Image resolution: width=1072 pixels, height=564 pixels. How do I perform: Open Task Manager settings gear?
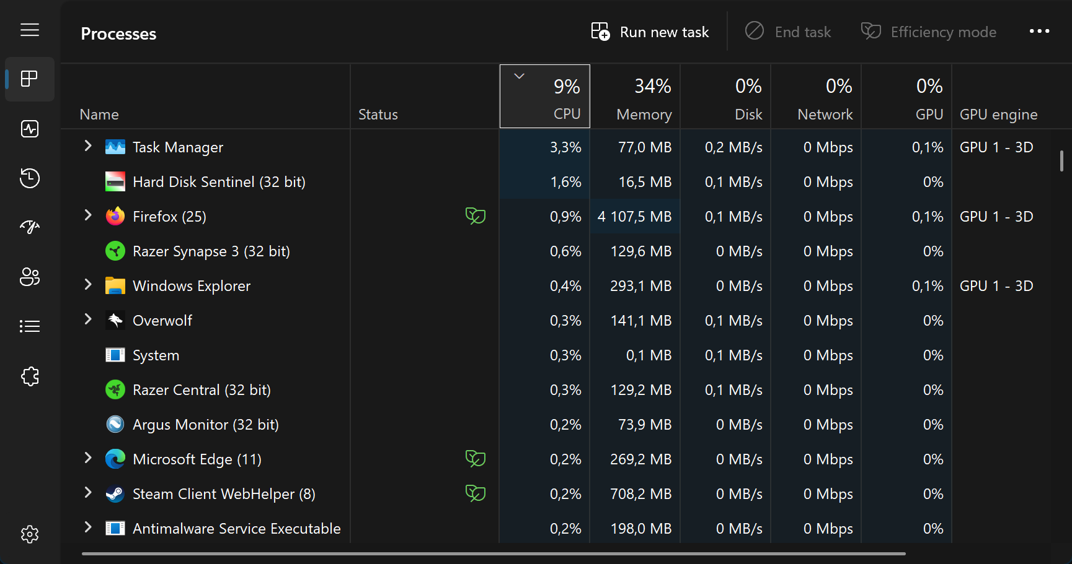pyautogui.click(x=29, y=534)
